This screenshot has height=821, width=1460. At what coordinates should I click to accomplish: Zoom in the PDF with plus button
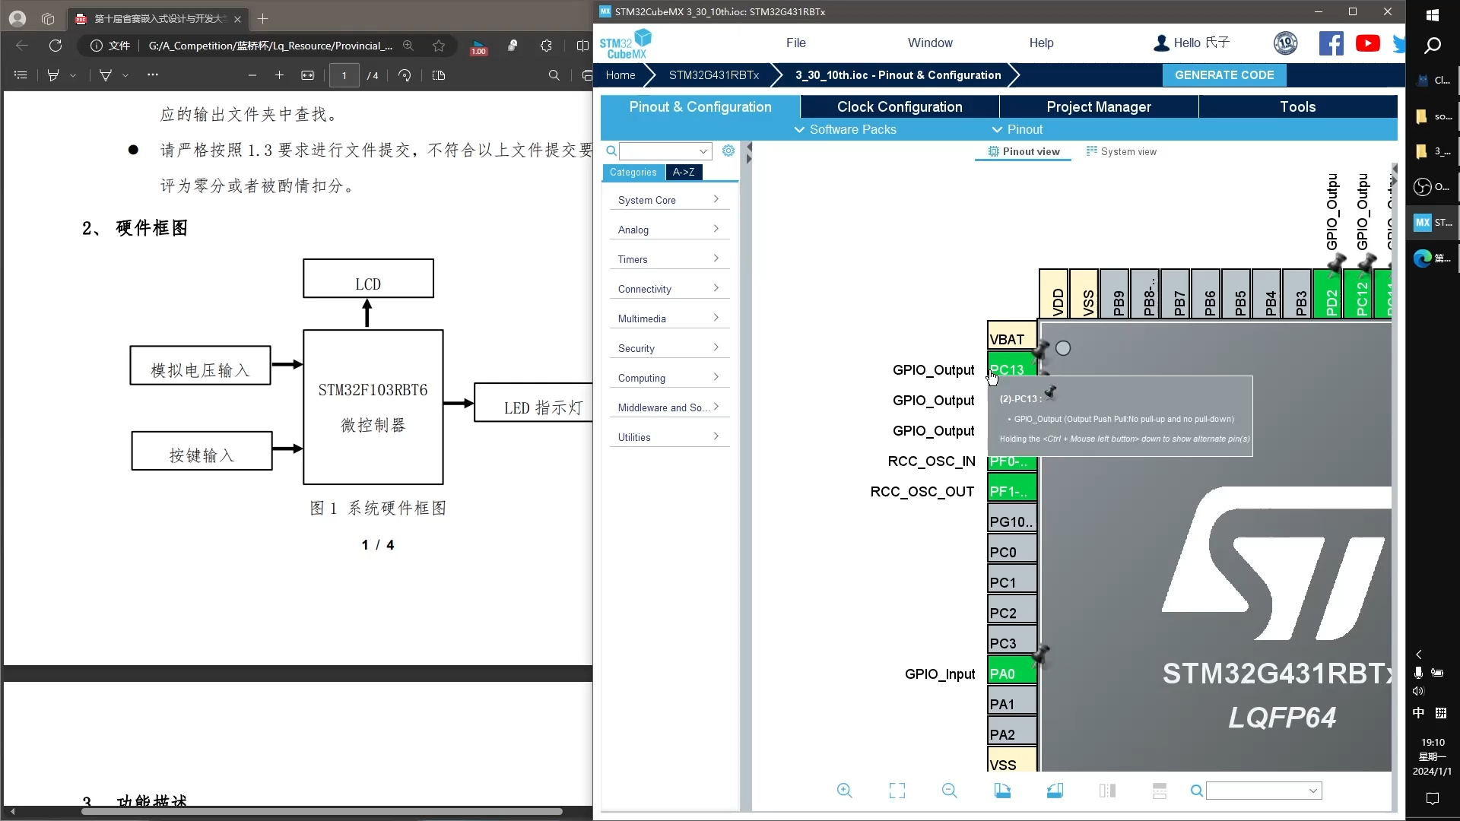click(279, 75)
